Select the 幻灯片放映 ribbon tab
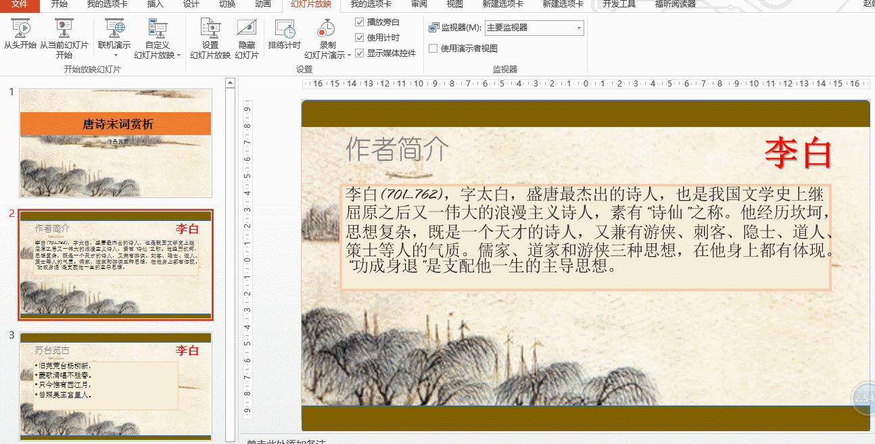 point(311,4)
